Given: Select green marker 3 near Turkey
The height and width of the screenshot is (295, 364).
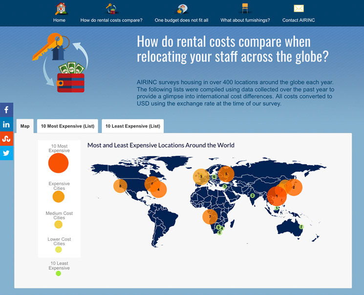Looking at the screenshot, I should tap(224, 187).
